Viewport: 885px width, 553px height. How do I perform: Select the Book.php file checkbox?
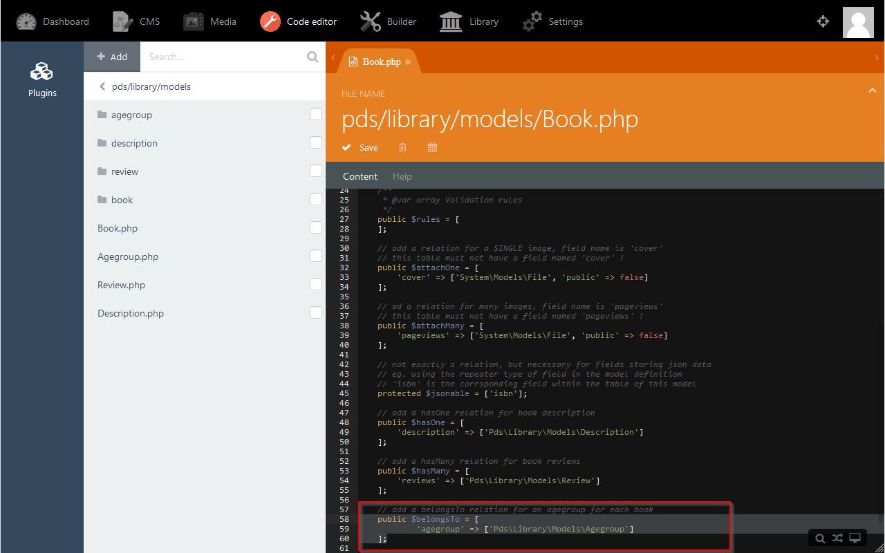[316, 228]
